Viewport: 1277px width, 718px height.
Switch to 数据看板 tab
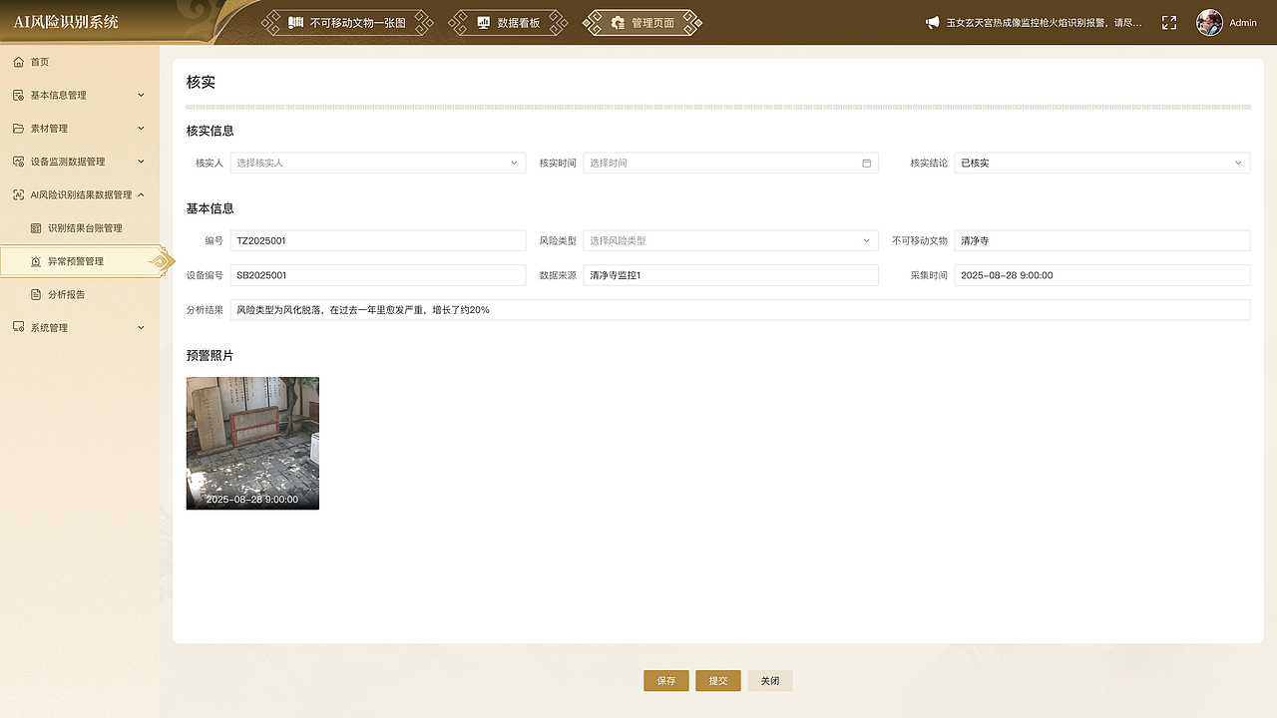(508, 22)
